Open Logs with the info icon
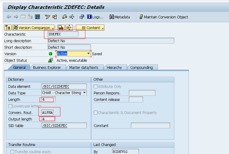 [x=95, y=17]
